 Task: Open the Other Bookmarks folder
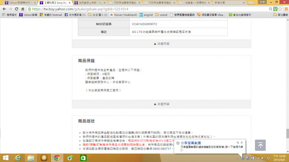(280, 15)
